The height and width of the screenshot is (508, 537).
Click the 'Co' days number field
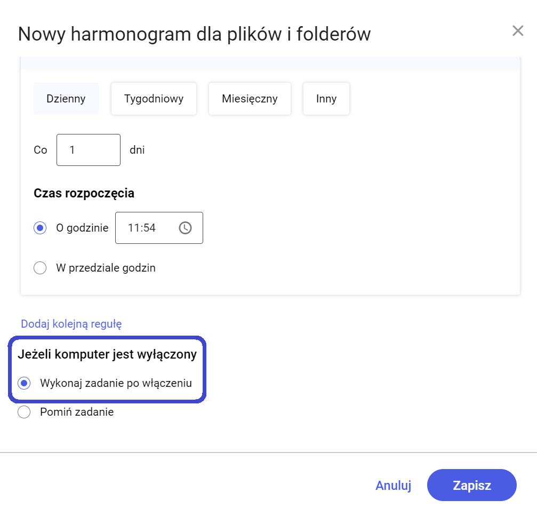click(89, 150)
